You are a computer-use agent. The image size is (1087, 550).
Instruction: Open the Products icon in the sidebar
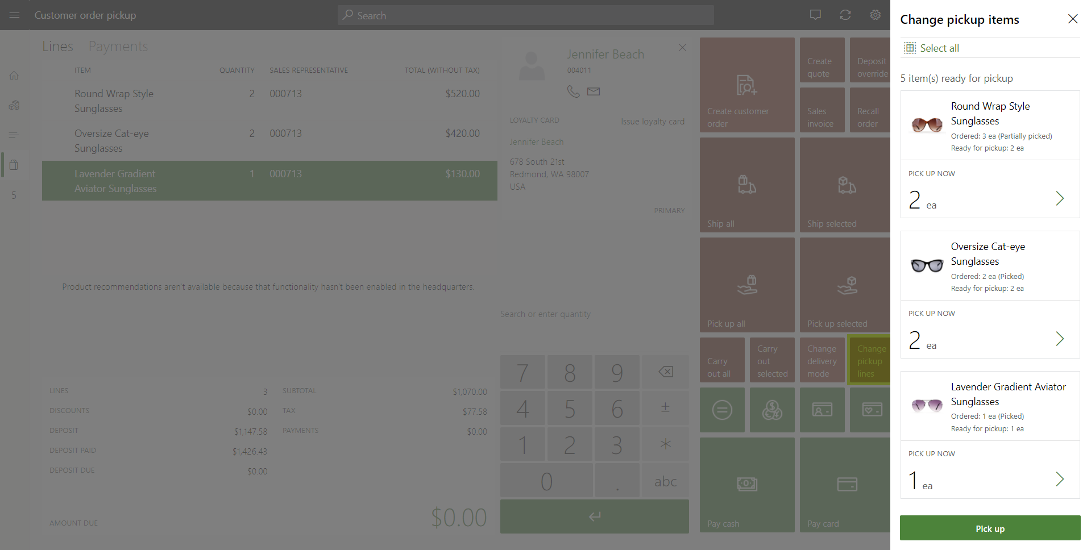(14, 105)
